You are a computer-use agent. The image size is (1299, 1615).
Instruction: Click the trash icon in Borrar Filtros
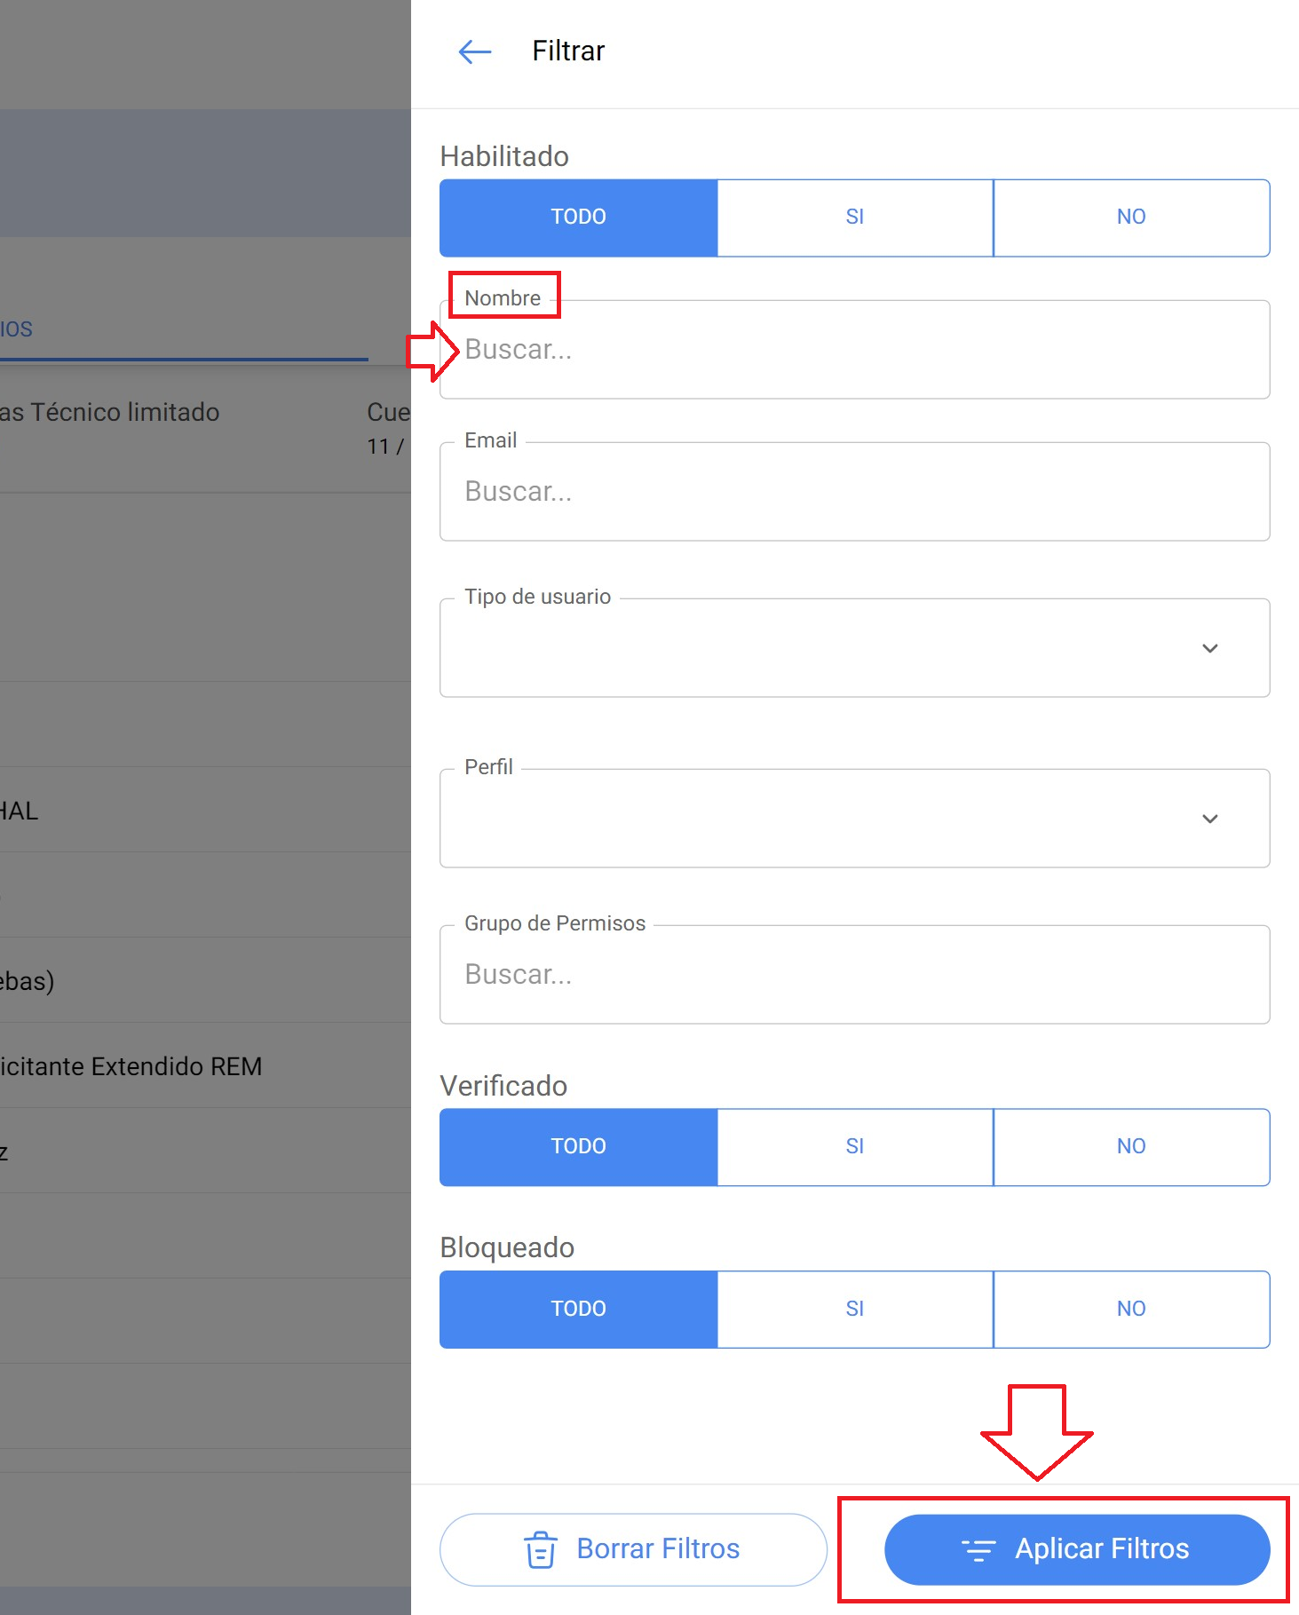click(540, 1550)
